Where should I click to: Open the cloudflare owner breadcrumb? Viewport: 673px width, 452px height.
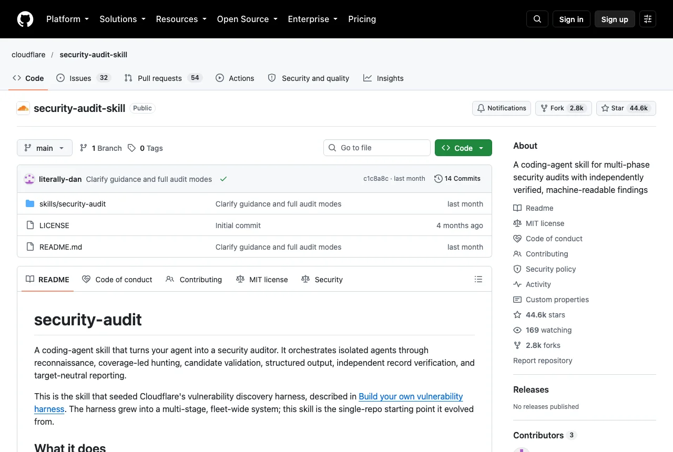(28, 55)
